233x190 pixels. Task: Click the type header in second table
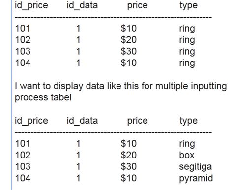[188, 121]
